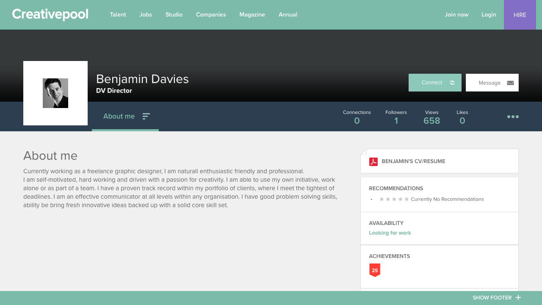Click Login in the top navigation

(x=489, y=14)
